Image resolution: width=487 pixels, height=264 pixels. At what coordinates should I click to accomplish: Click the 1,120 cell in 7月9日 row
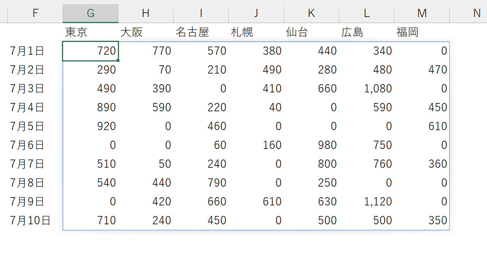(x=366, y=202)
